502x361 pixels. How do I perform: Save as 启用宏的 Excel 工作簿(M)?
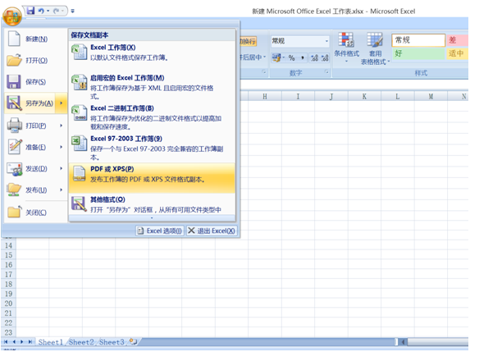[152, 86]
